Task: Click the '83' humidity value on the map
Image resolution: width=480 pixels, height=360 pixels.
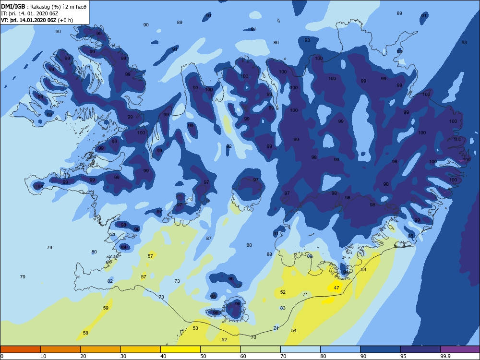Action: [x=283, y=308]
